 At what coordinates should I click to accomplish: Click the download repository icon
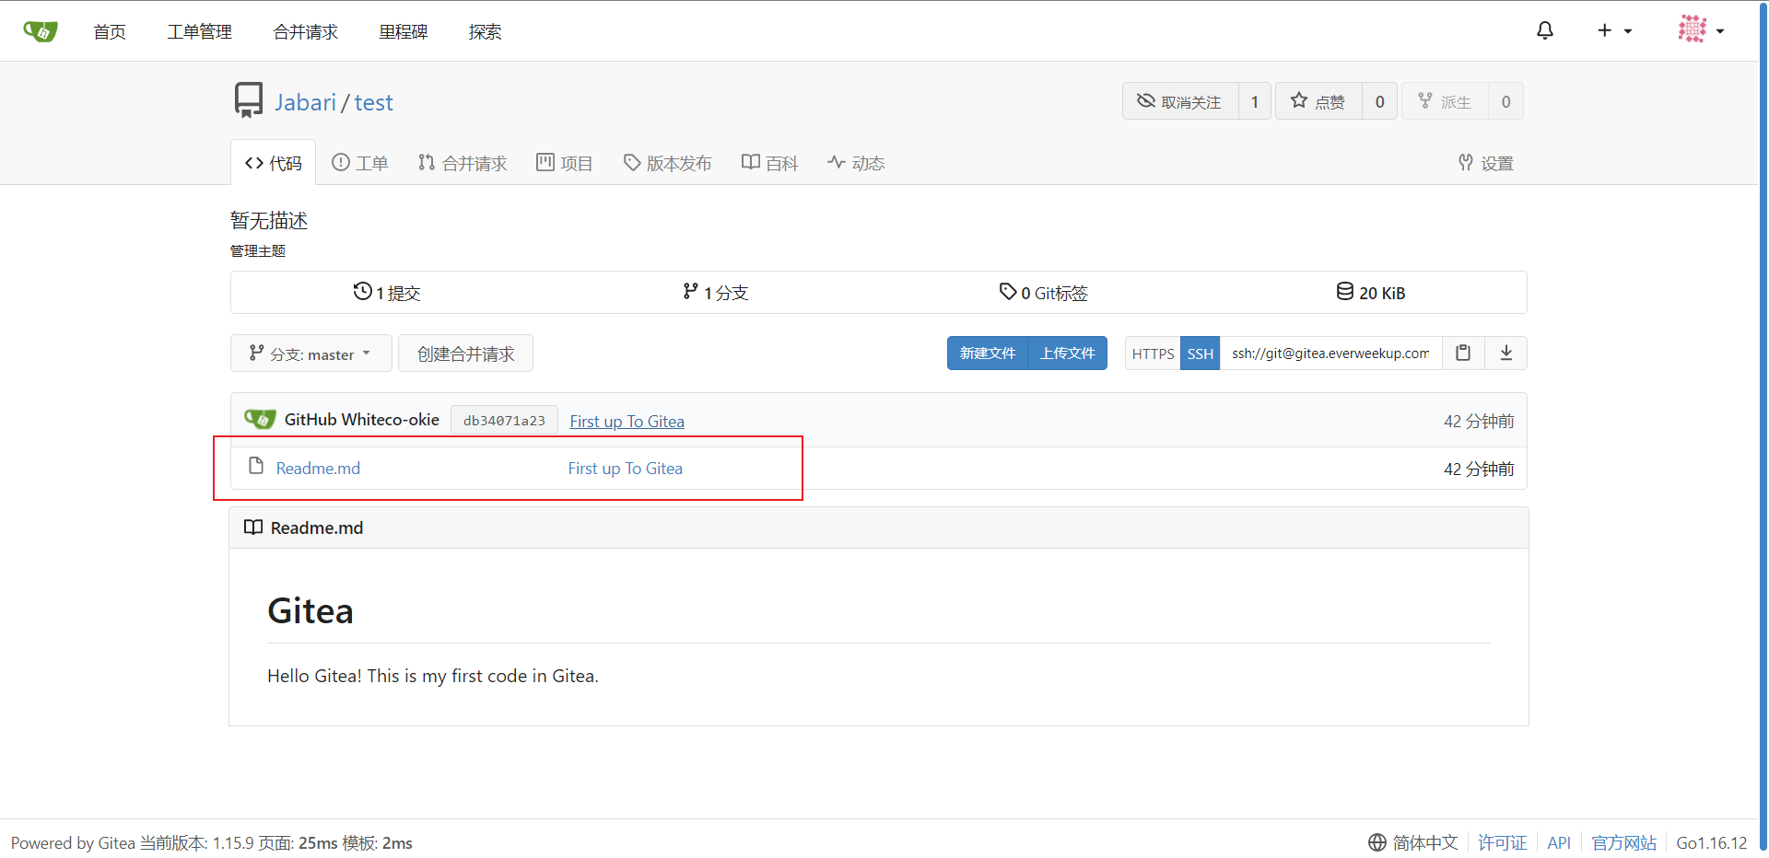[1506, 354]
